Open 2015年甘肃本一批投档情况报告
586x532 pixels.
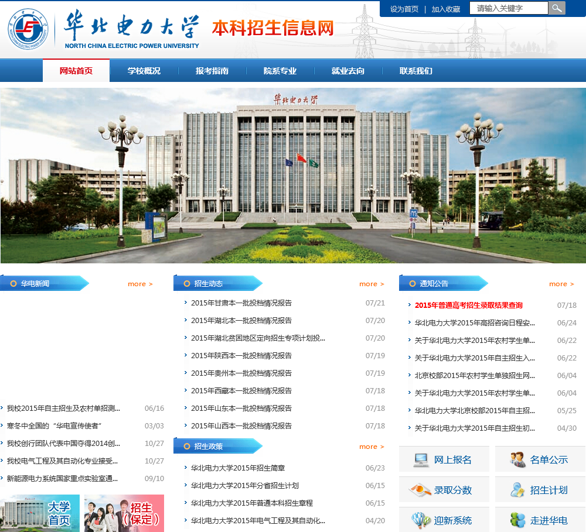(241, 303)
